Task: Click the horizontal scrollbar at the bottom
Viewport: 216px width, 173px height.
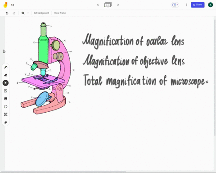Action: (x=64, y=171)
